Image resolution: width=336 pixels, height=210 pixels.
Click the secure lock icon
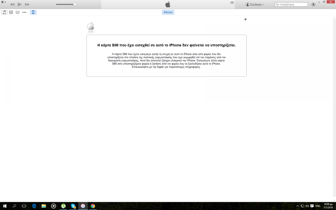[246, 19]
